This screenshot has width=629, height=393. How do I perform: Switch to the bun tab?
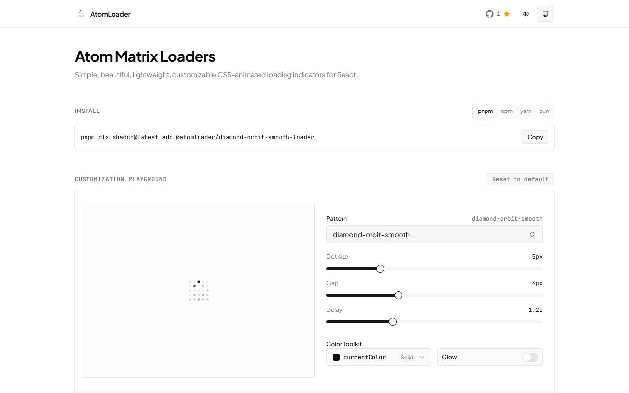544,111
